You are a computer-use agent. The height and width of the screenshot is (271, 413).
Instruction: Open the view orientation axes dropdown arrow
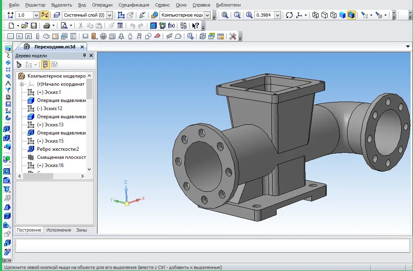coord(306,15)
